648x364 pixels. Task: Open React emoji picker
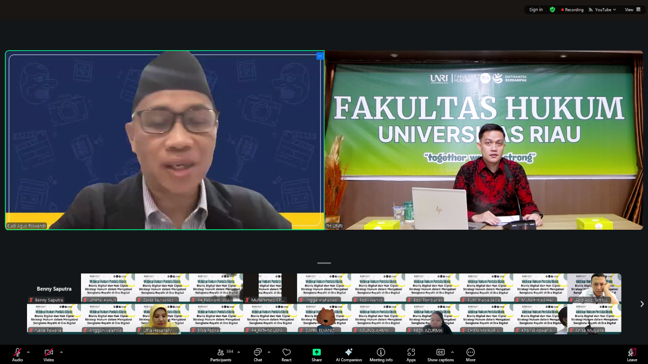click(286, 354)
